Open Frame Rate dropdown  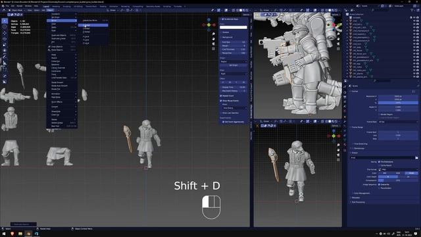398,122
